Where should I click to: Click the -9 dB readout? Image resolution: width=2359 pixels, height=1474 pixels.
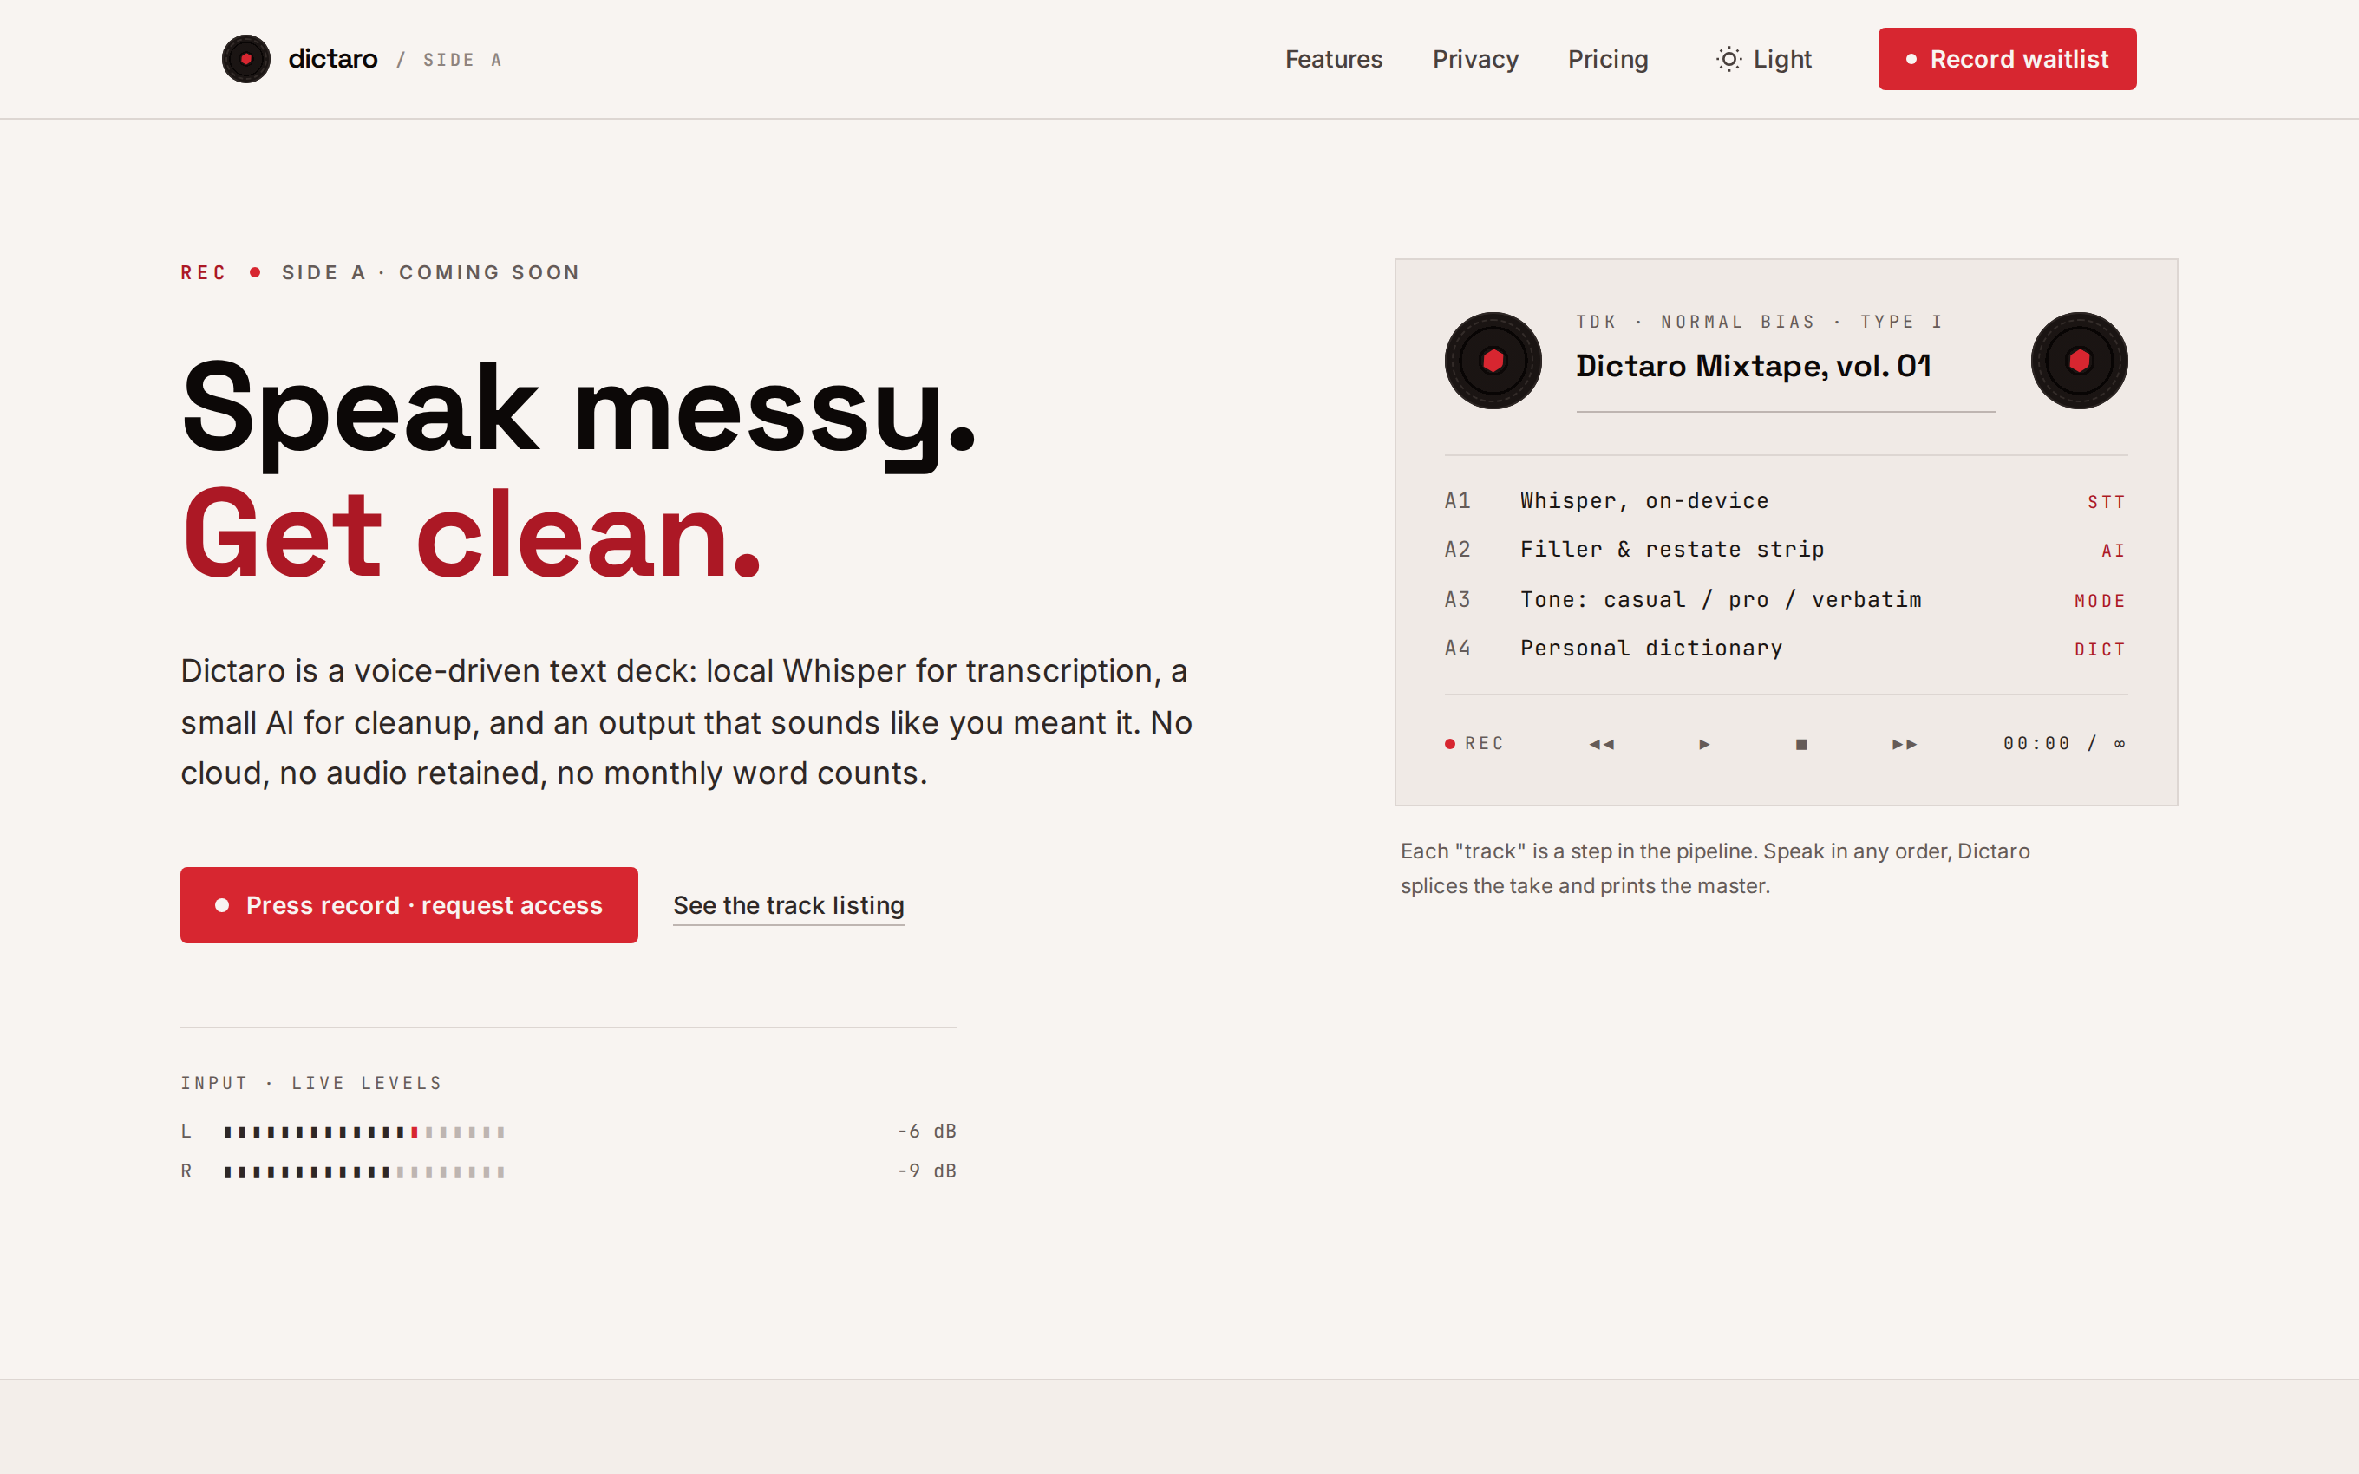click(x=926, y=1171)
